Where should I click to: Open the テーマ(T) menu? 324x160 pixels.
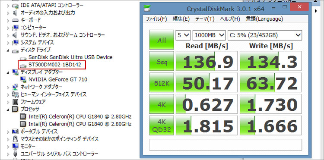(x=205, y=19)
